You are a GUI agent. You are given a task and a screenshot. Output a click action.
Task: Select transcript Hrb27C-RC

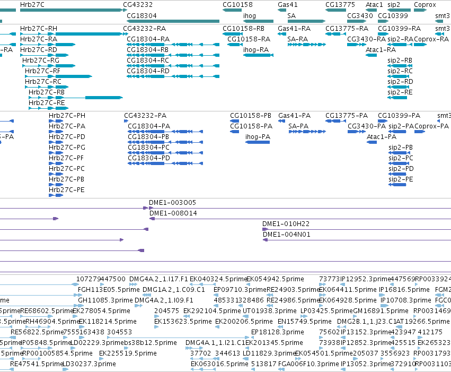click(x=47, y=87)
